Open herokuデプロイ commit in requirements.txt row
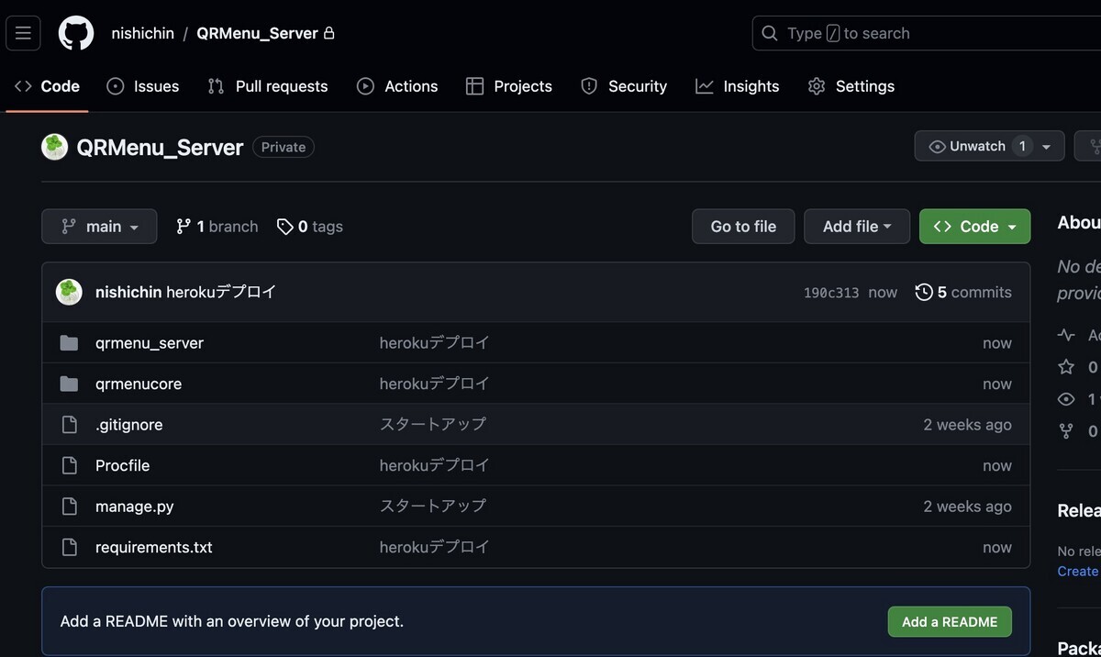The width and height of the screenshot is (1101, 657). tap(435, 547)
